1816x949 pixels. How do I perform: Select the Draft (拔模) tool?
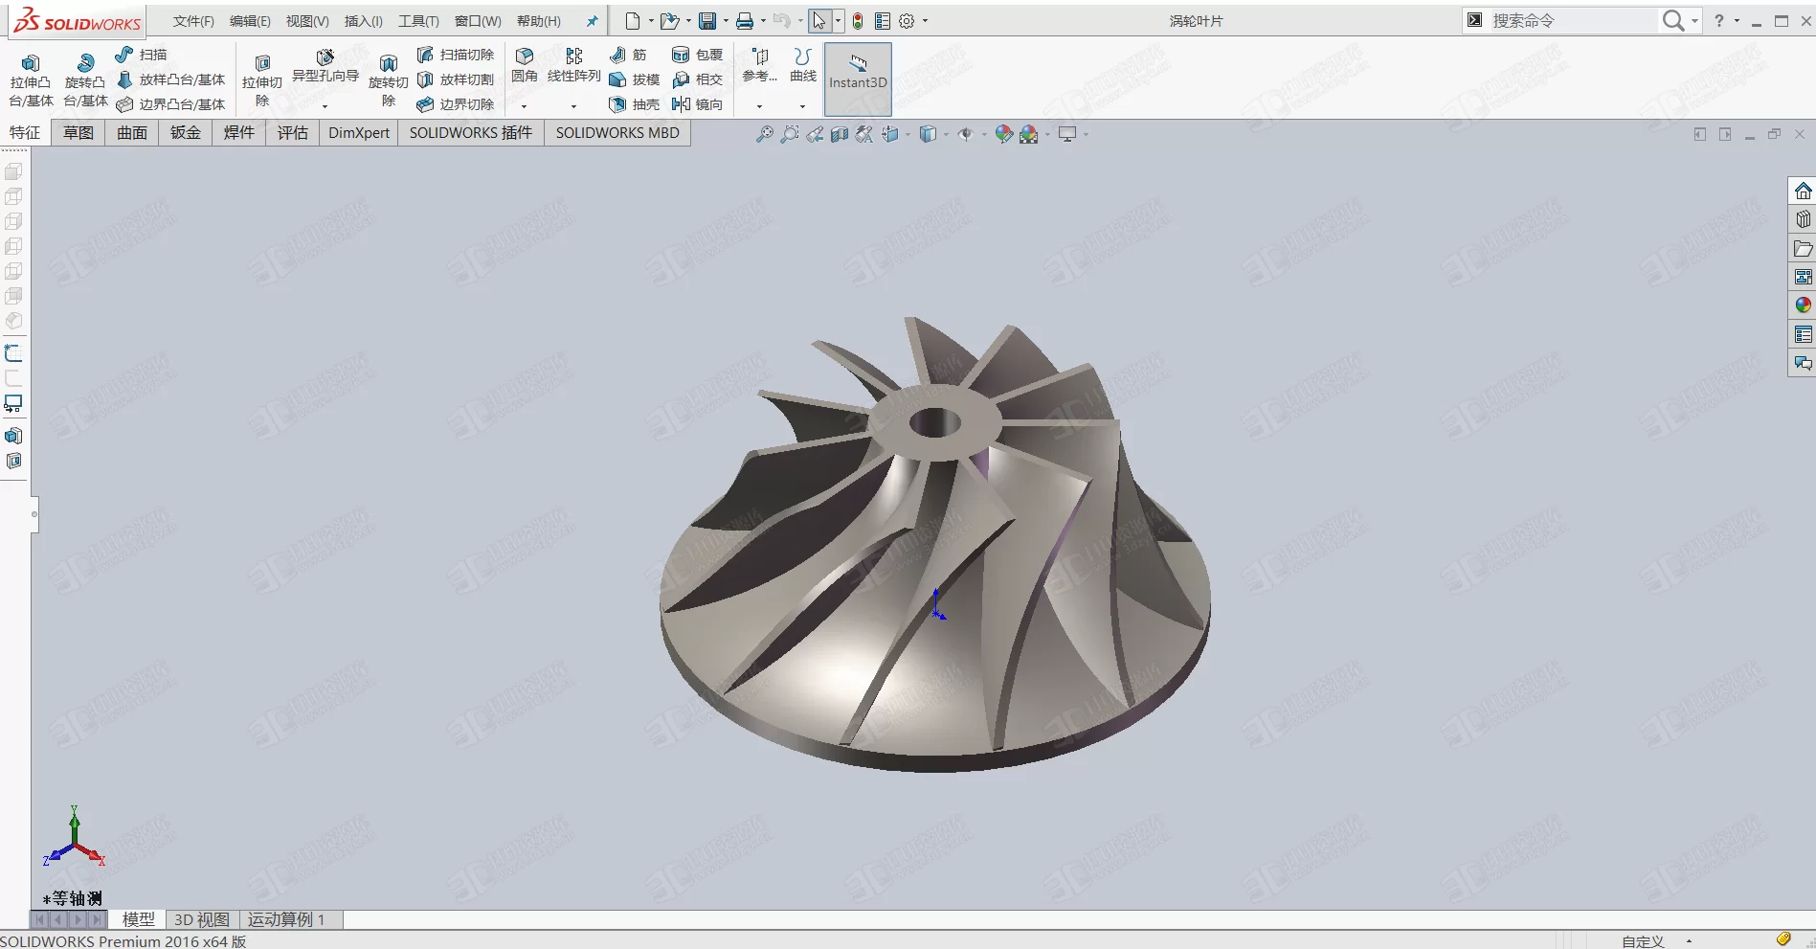pyautogui.click(x=634, y=79)
